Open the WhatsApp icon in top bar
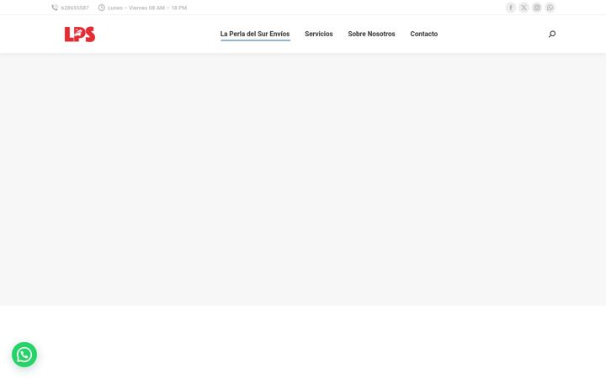Viewport: 606px width, 379px height. (x=550, y=8)
